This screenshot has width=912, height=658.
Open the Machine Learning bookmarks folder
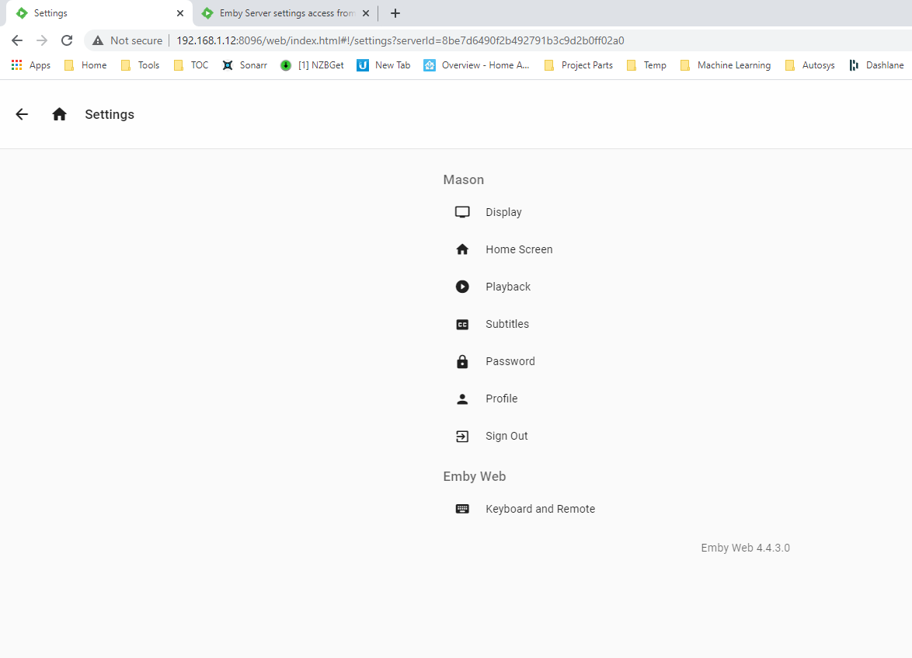coord(726,65)
